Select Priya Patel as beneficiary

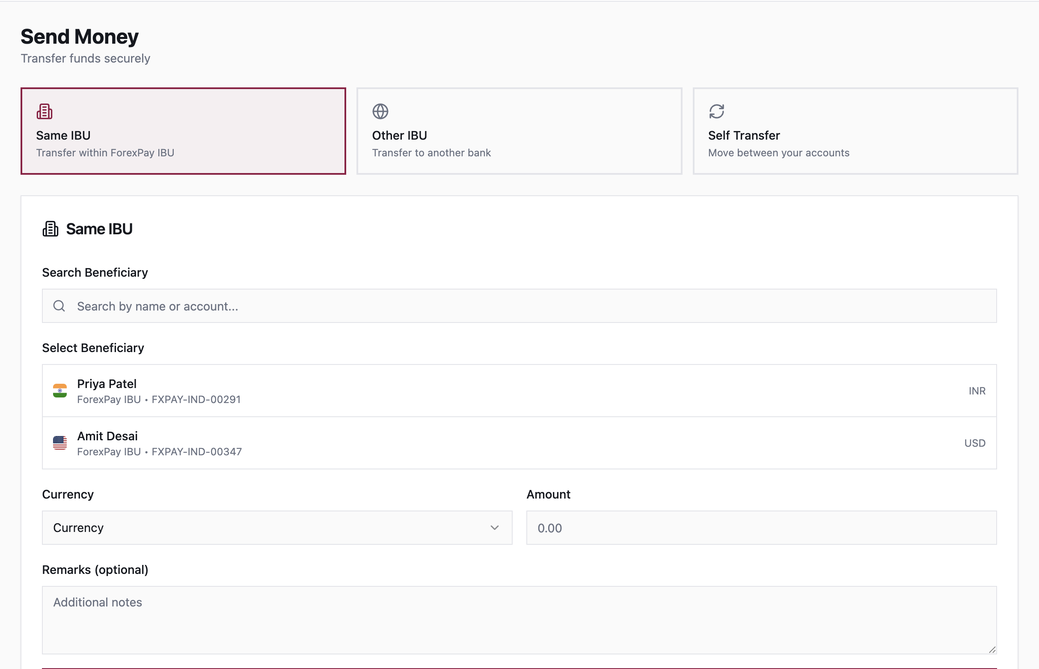pyautogui.click(x=519, y=391)
